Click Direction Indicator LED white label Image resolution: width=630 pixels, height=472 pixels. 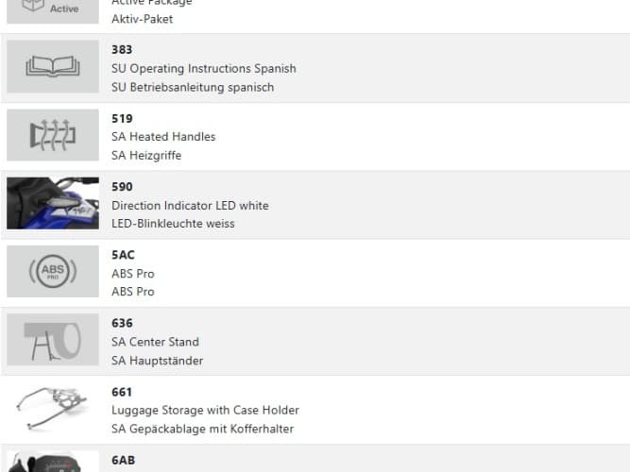pyautogui.click(x=190, y=206)
